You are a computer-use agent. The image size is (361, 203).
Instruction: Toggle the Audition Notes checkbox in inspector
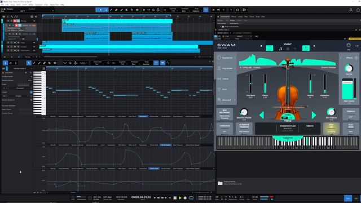32,77
